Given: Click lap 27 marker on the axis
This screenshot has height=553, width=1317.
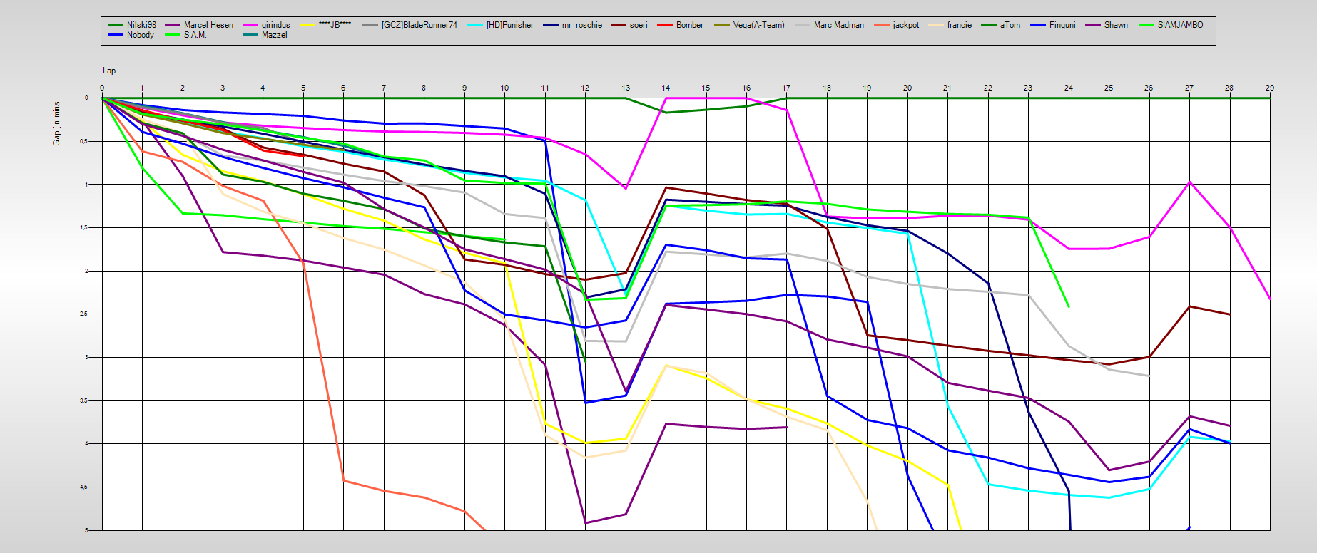Looking at the screenshot, I should pyautogui.click(x=1189, y=88).
